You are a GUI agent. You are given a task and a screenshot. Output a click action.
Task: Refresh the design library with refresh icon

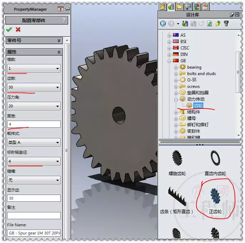pyautogui.click(x=209, y=23)
